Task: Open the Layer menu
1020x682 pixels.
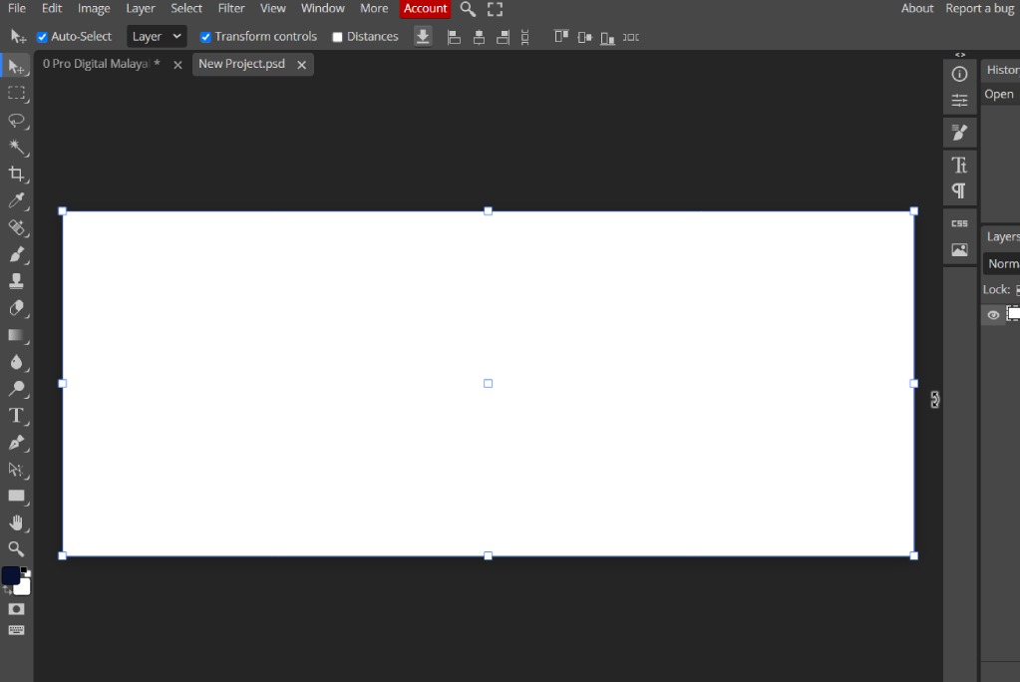Action: pyautogui.click(x=141, y=8)
